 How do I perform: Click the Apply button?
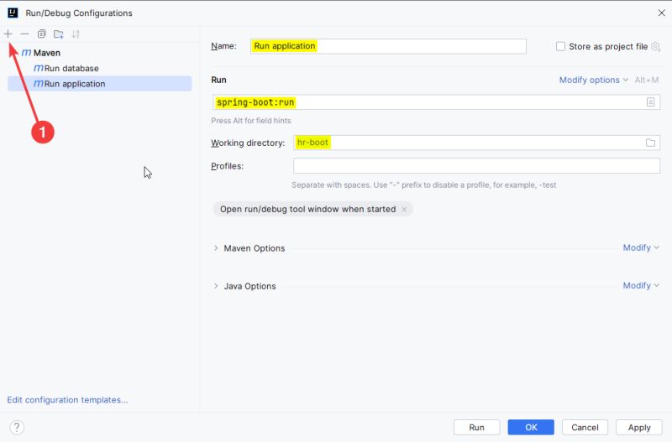[639, 427]
